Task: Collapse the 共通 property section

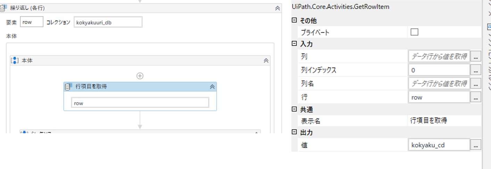Action: [x=294, y=109]
